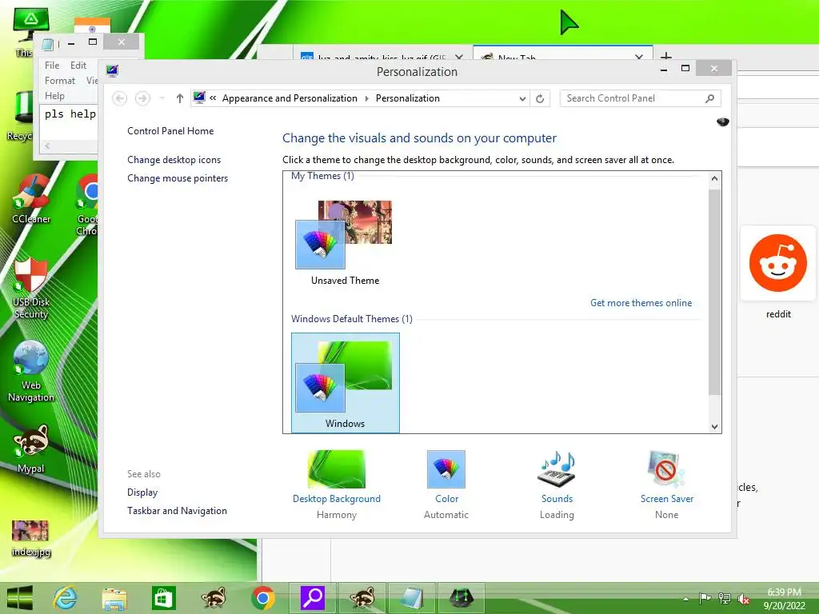Open Desktop Background settings icon
This screenshot has height=614, width=819.
[337, 468]
